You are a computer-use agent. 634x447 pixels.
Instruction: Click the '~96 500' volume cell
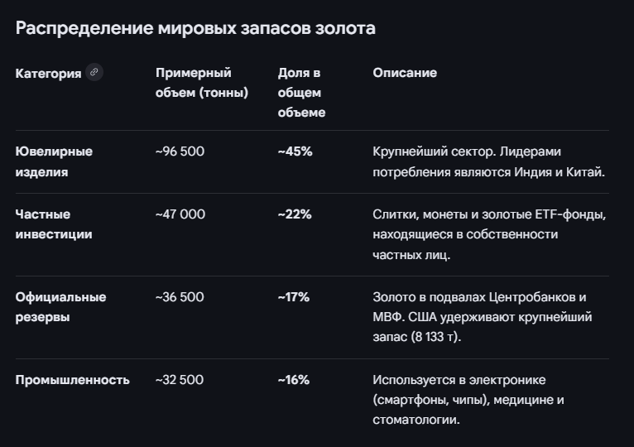[180, 151]
